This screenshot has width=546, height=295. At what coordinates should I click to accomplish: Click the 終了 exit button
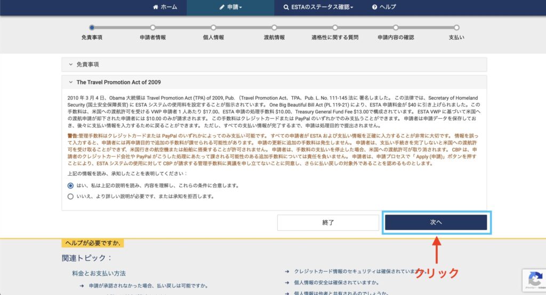[x=328, y=223]
